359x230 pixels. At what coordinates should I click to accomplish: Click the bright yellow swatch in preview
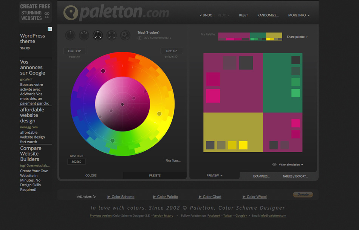point(243,145)
